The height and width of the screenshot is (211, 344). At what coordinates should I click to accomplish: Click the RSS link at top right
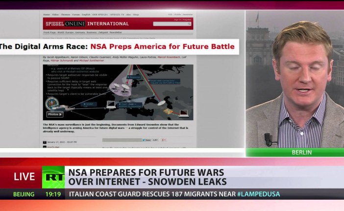170,15
